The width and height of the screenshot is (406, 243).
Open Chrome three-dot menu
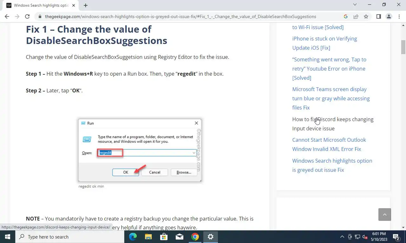tap(399, 16)
